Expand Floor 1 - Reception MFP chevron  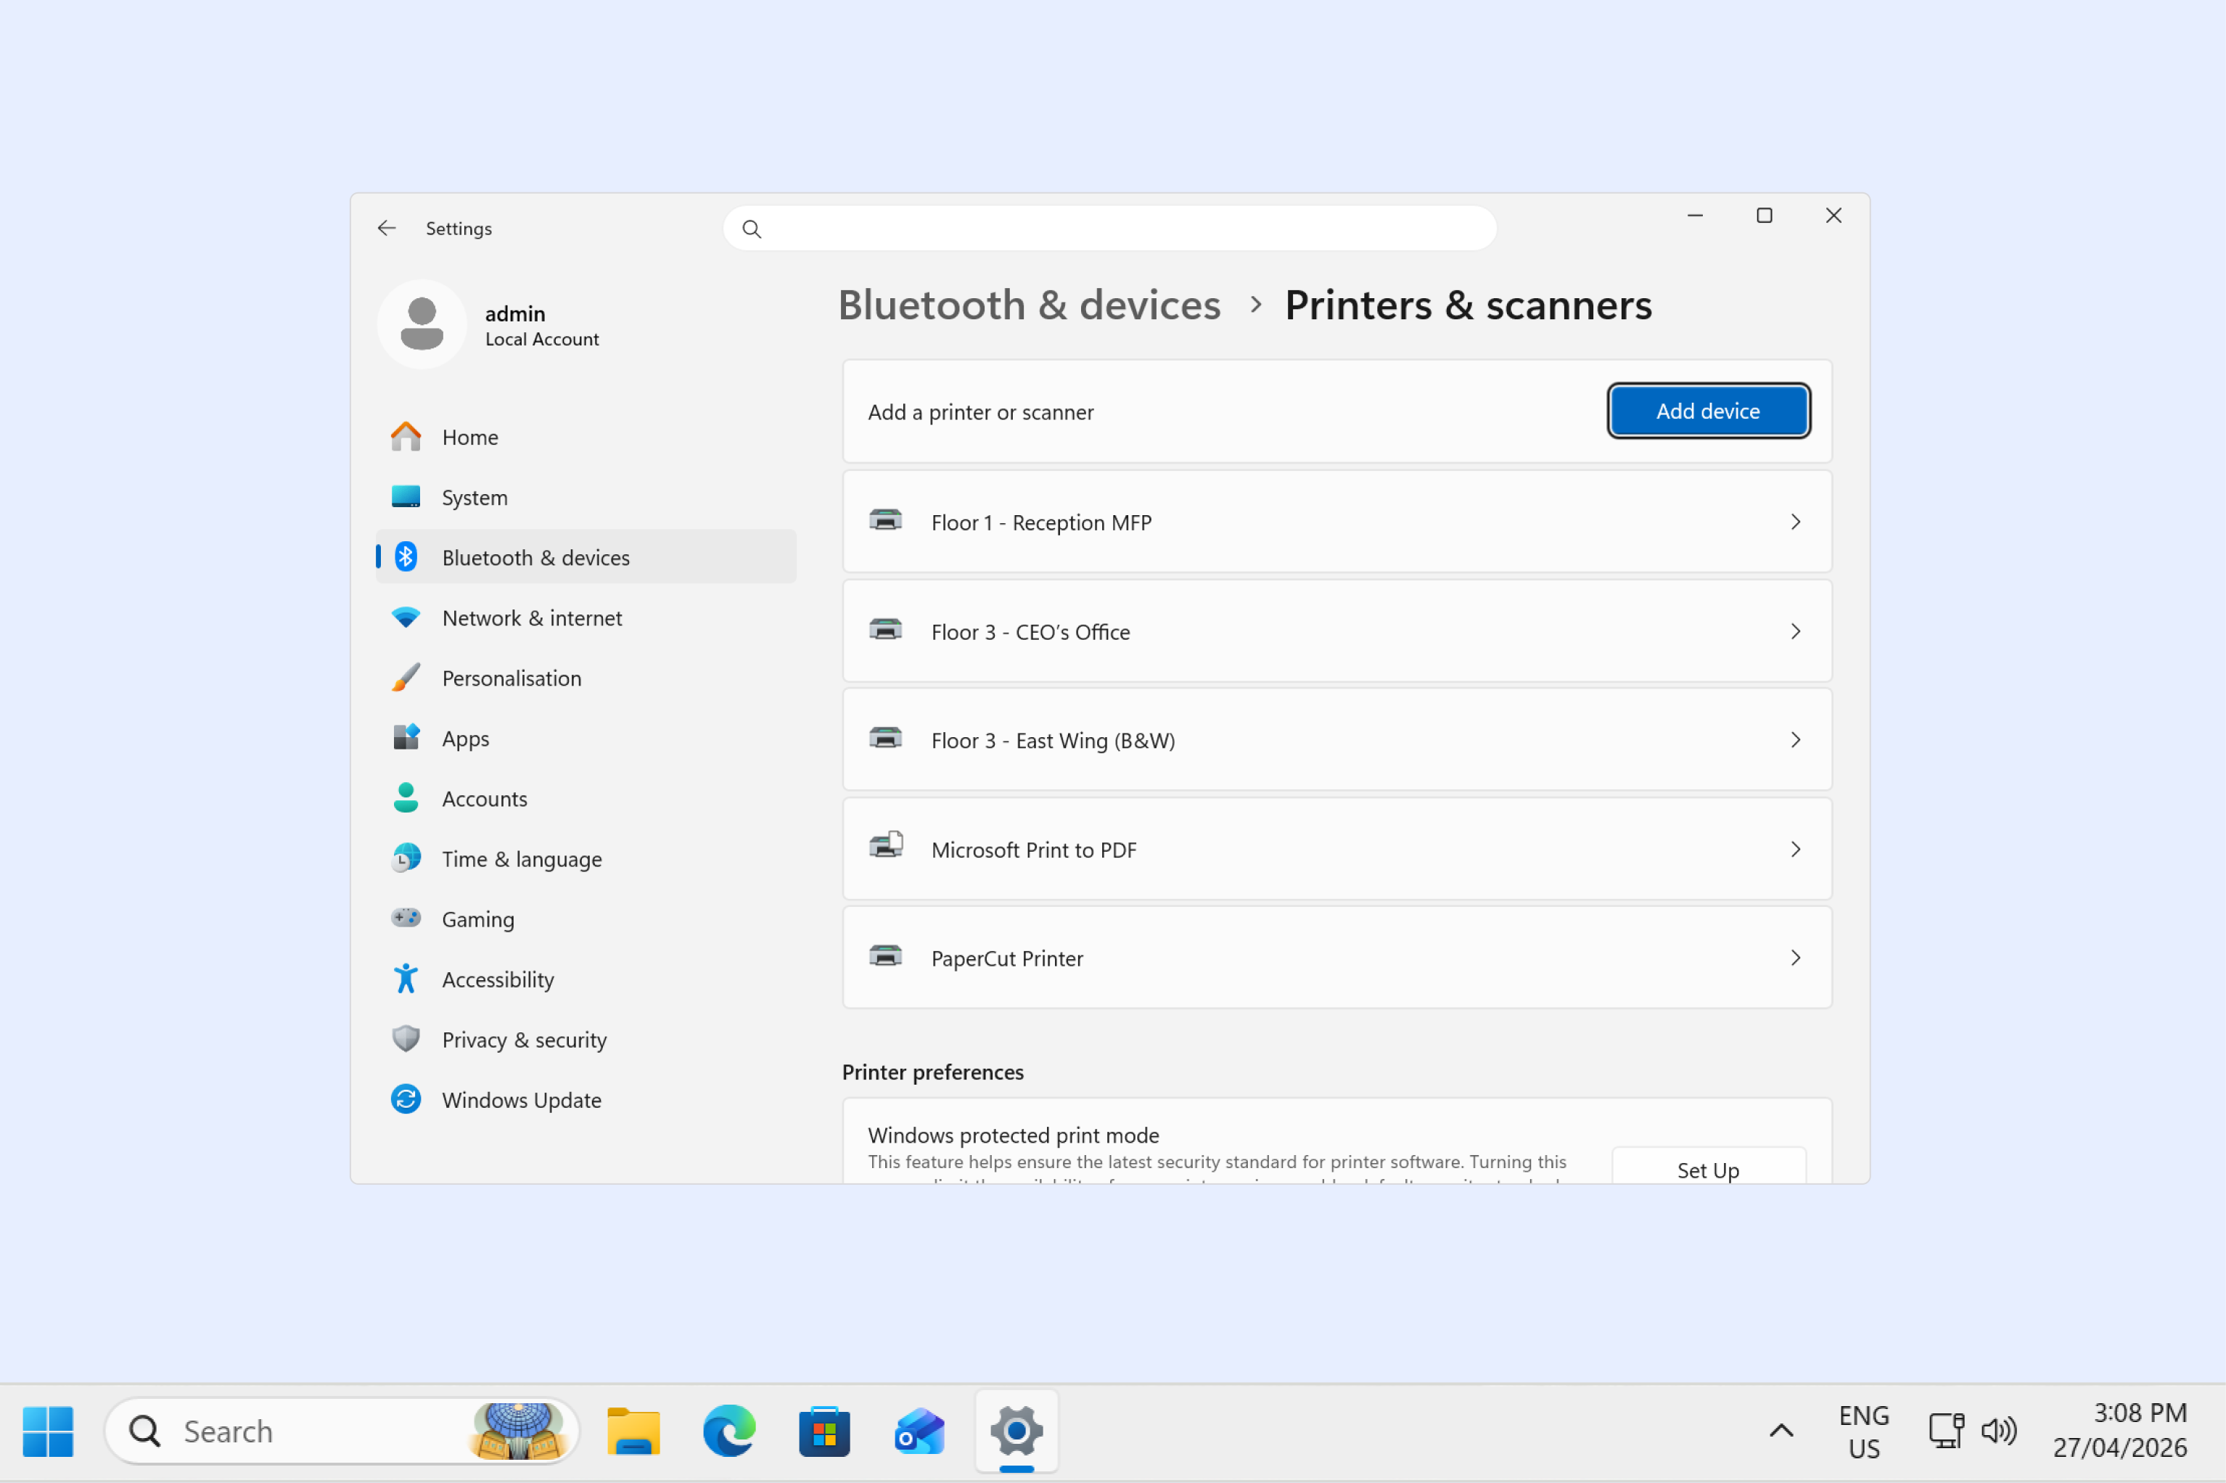(1796, 522)
